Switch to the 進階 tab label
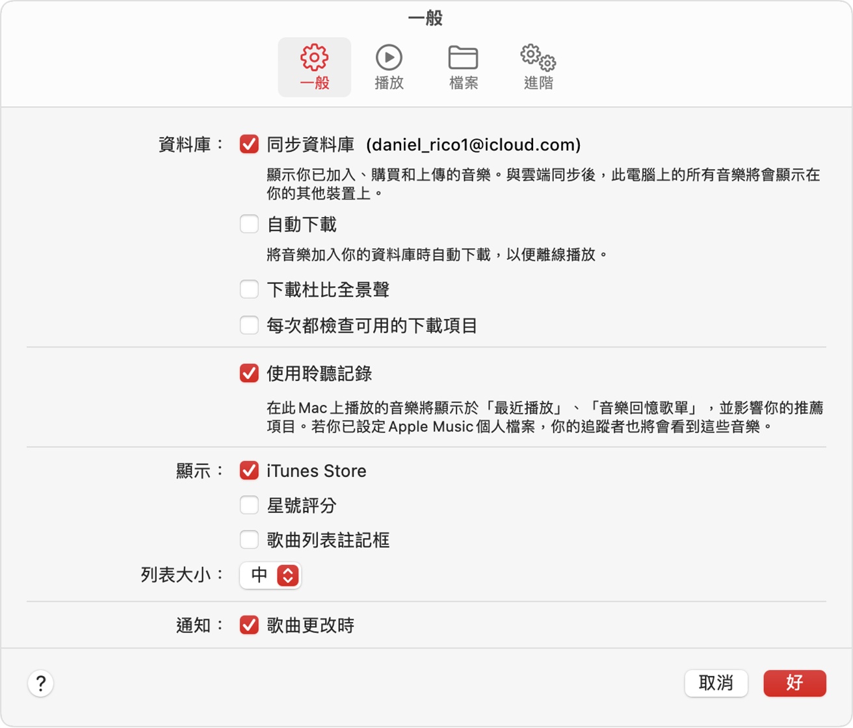Image resolution: width=853 pixels, height=728 pixels. point(538,83)
